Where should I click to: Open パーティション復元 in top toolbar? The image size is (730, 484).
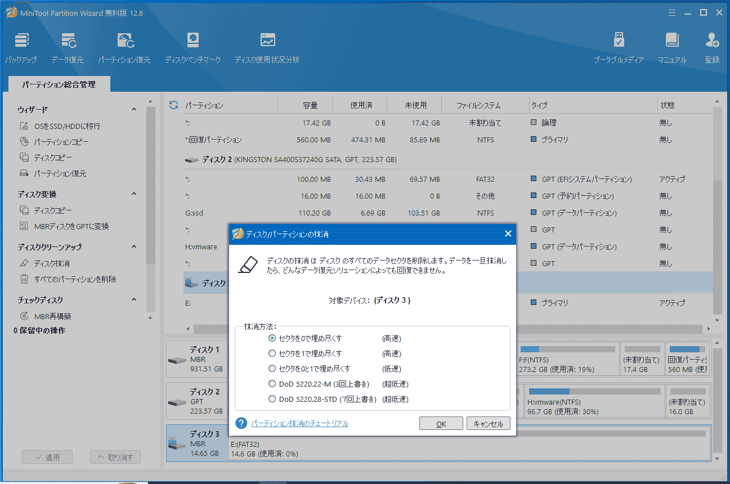coord(124,48)
